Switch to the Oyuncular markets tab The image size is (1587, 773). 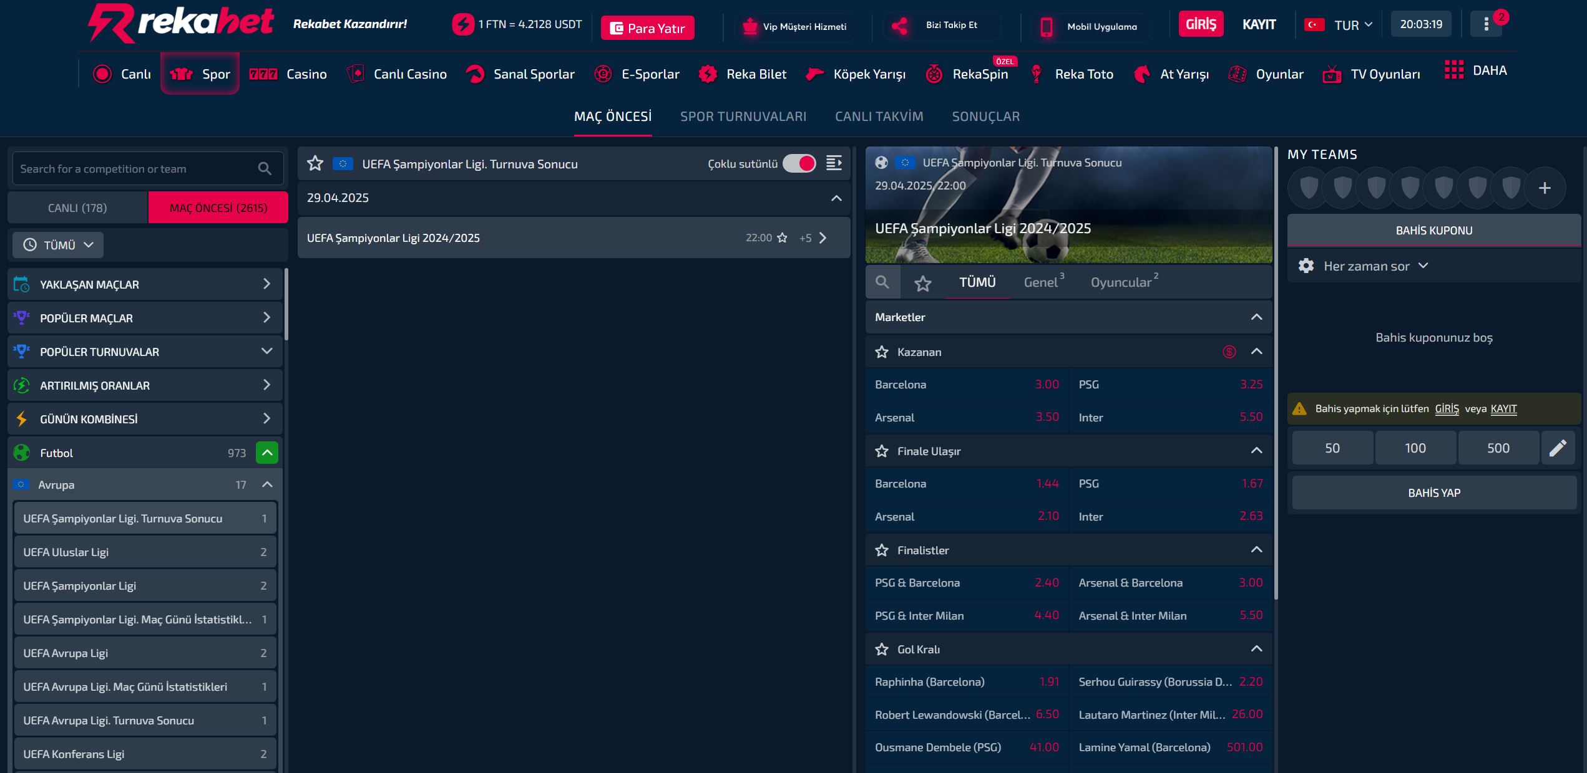(x=1124, y=282)
